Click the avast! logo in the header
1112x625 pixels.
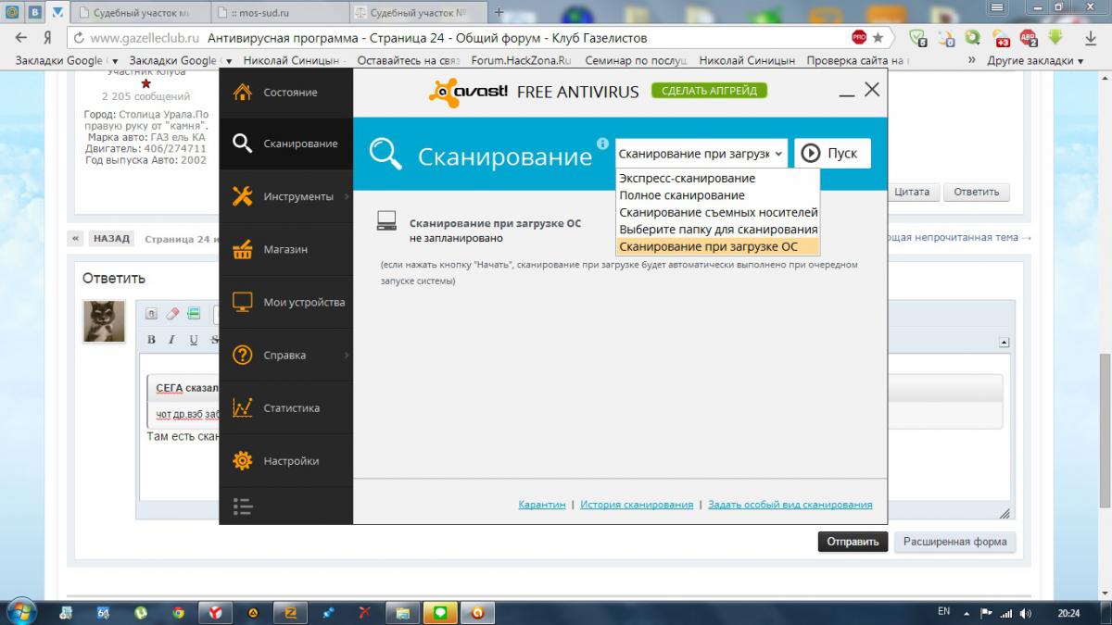(468, 91)
